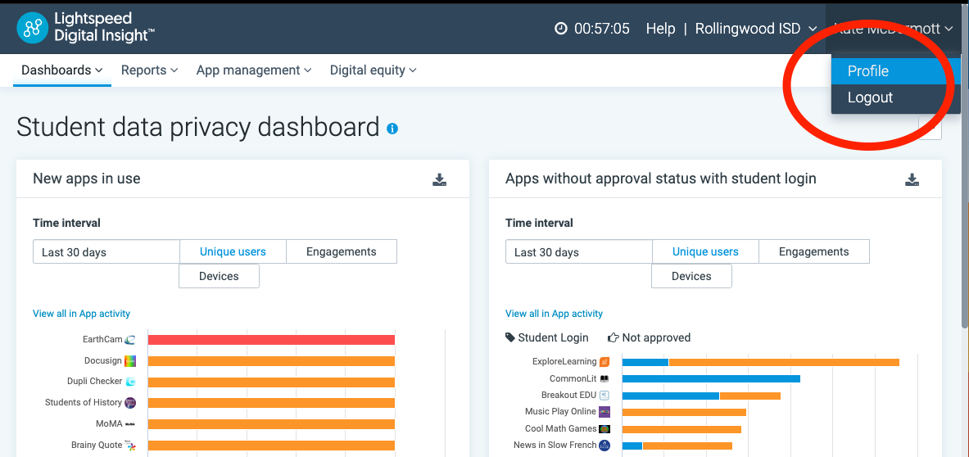The width and height of the screenshot is (969, 457).
Task: Click the CommonLit blue bar
Action: 711,378
